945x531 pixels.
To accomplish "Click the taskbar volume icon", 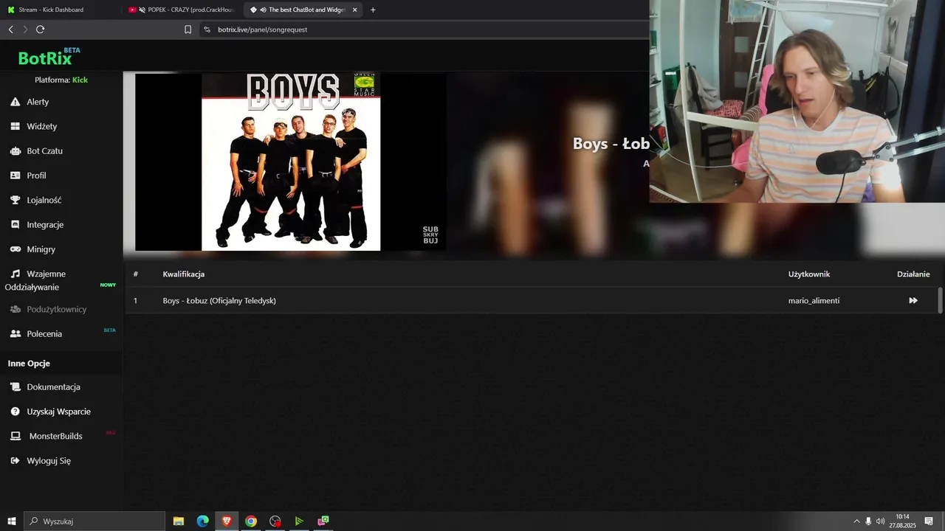I will (x=880, y=521).
